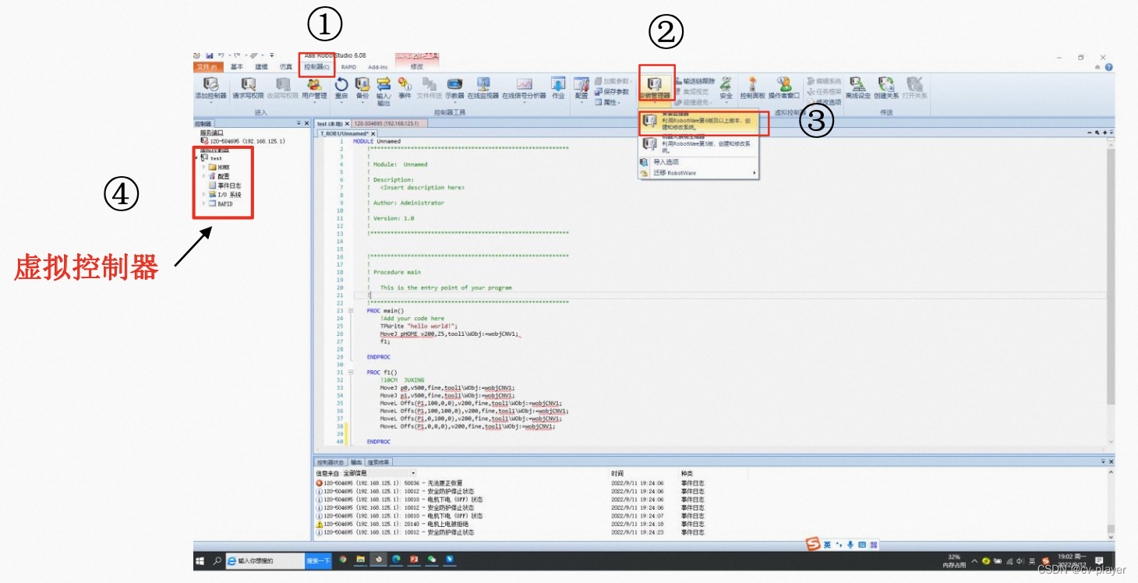This screenshot has width=1138, height=583.
Task: Click the 输送链跟踪 (Conveyor Tracking) item
Action: pos(694,81)
